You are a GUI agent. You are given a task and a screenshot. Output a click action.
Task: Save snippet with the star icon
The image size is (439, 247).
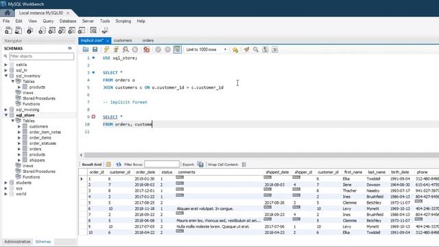[x=235, y=49]
